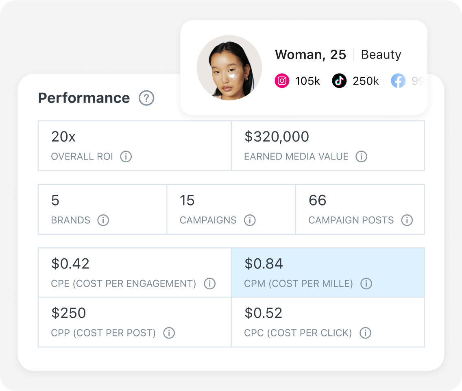
Task: Click the Performance help question mark icon
Action: (x=146, y=98)
